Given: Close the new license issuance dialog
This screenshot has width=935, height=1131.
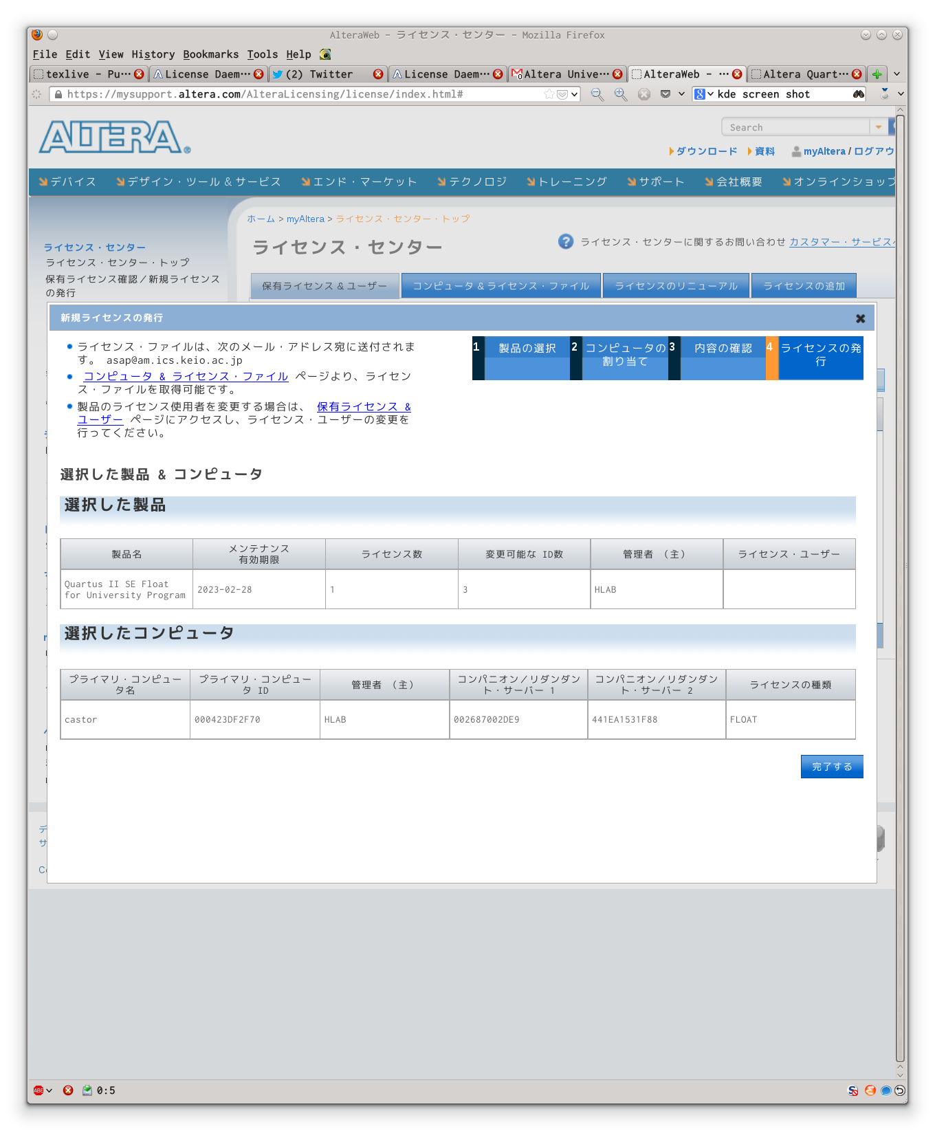Looking at the screenshot, I should tap(860, 318).
